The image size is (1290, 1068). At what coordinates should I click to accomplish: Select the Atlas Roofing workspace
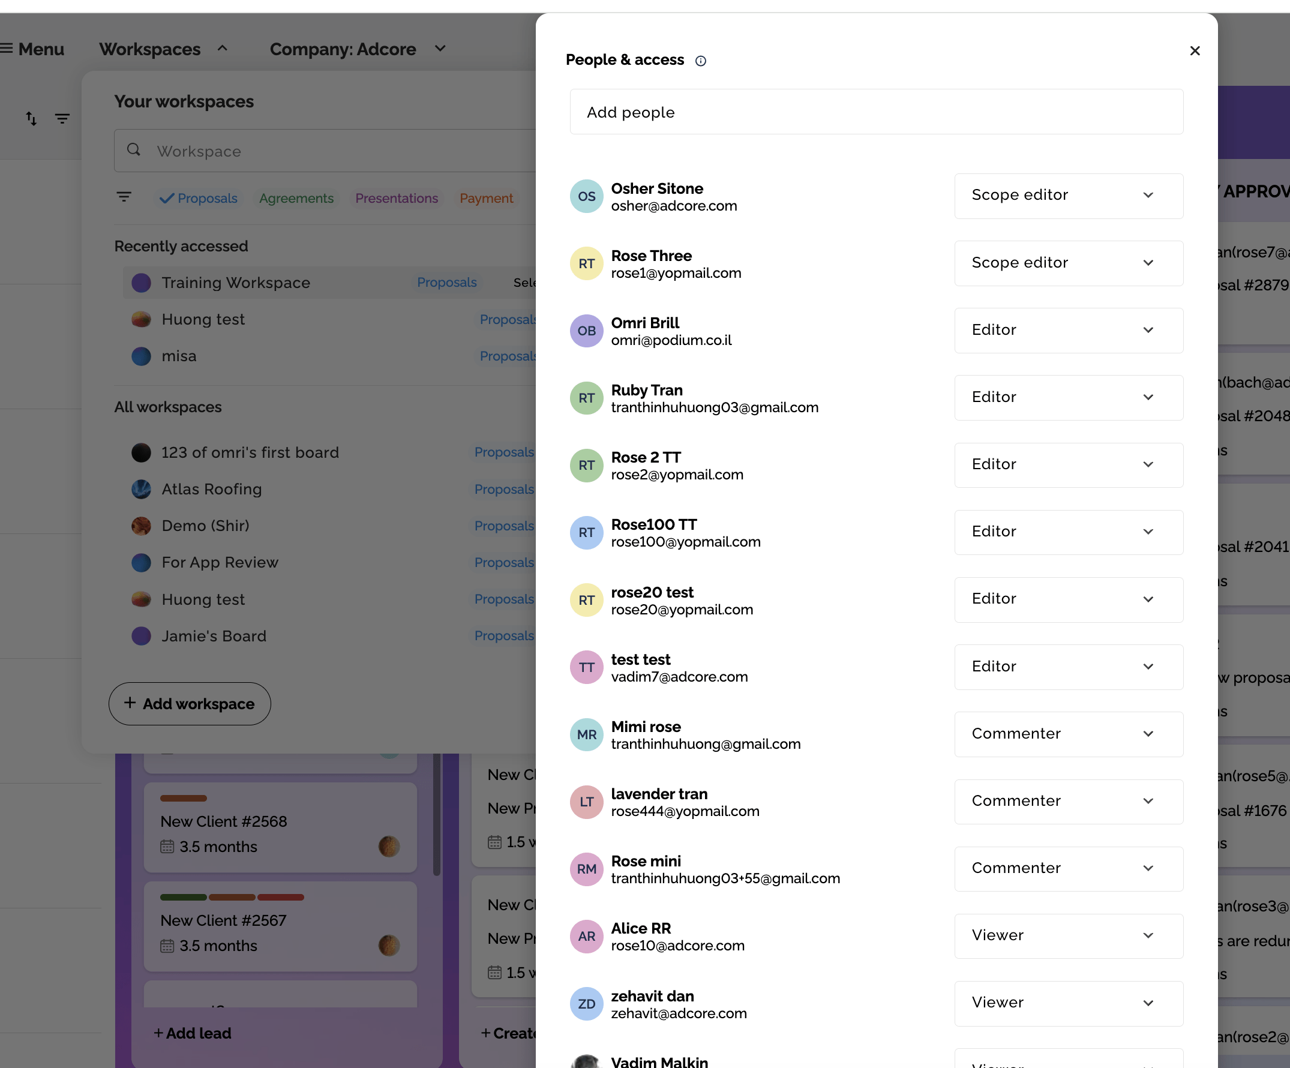pos(211,489)
